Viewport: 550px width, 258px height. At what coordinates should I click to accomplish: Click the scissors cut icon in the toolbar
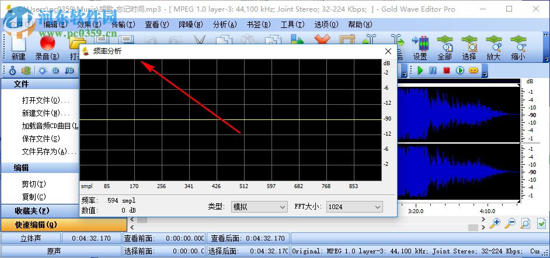pyautogui.click(x=199, y=40)
